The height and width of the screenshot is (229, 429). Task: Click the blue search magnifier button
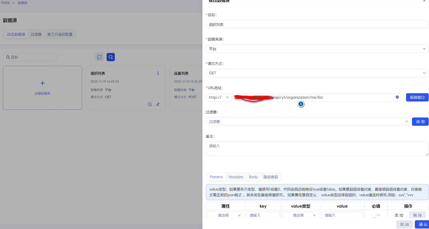(111, 57)
